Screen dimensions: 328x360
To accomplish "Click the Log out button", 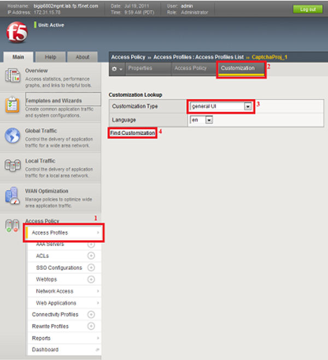I will [x=308, y=9].
